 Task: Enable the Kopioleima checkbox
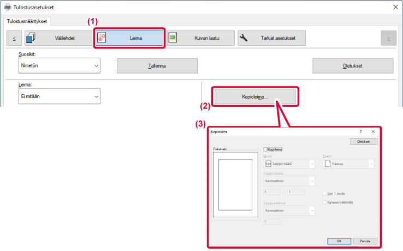[265, 149]
